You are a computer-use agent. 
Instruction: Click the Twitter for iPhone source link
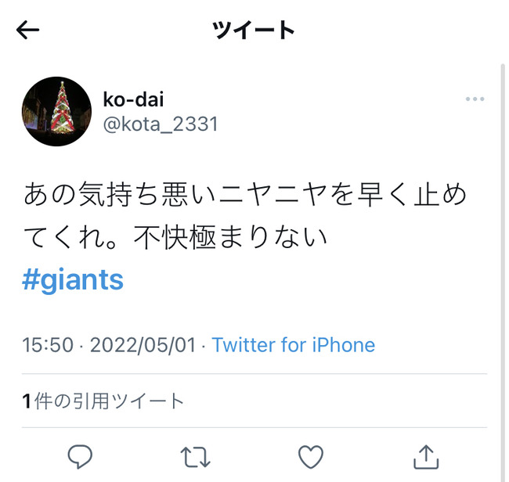point(294,344)
